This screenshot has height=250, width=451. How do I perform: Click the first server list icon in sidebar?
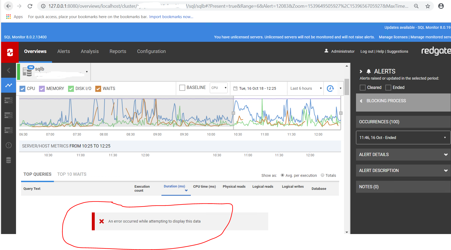click(x=9, y=100)
